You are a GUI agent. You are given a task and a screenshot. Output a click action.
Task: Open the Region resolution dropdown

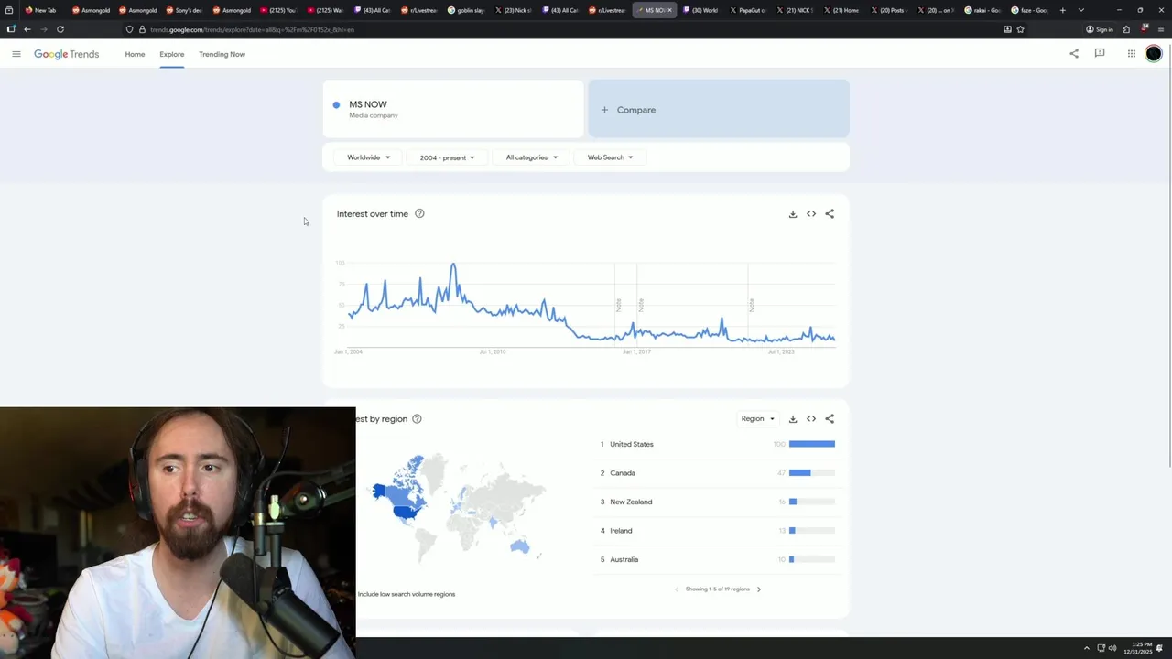click(757, 419)
